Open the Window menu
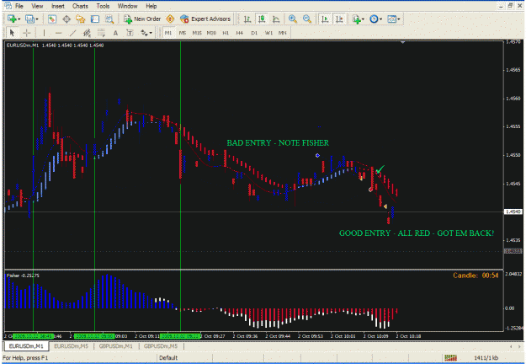 pyautogui.click(x=127, y=6)
